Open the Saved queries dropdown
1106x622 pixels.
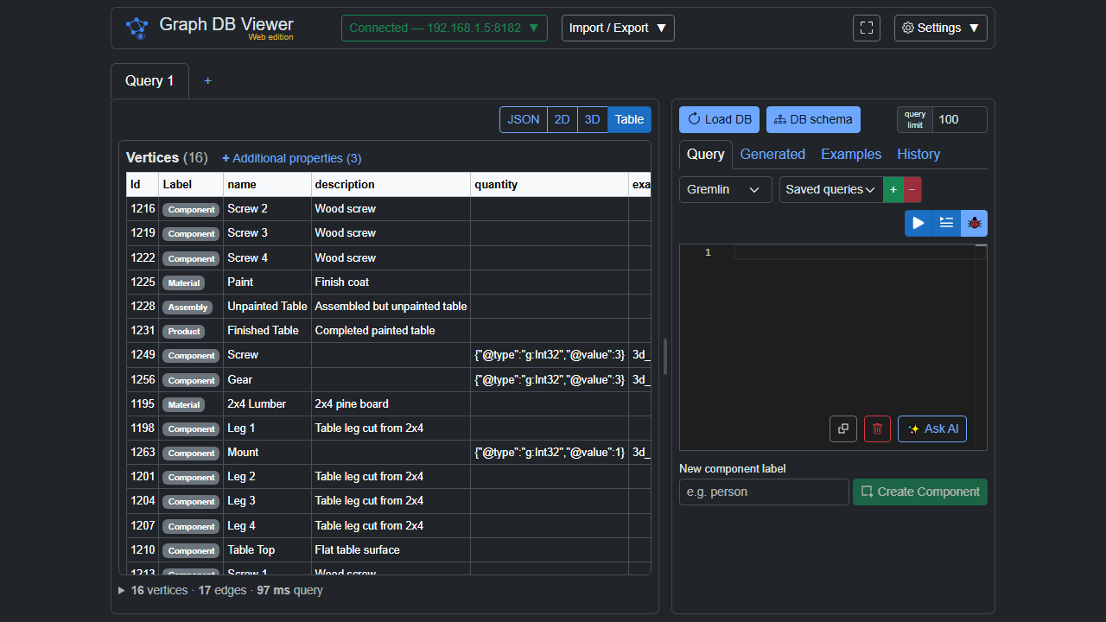tap(830, 189)
